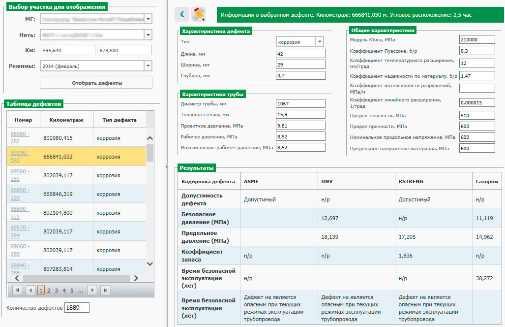Go to previous page of defects table

[30, 290]
